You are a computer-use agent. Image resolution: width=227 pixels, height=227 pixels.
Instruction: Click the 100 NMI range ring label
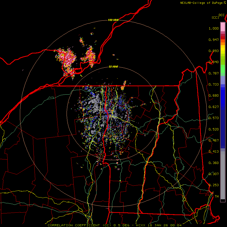pyautogui.click(x=113, y=20)
